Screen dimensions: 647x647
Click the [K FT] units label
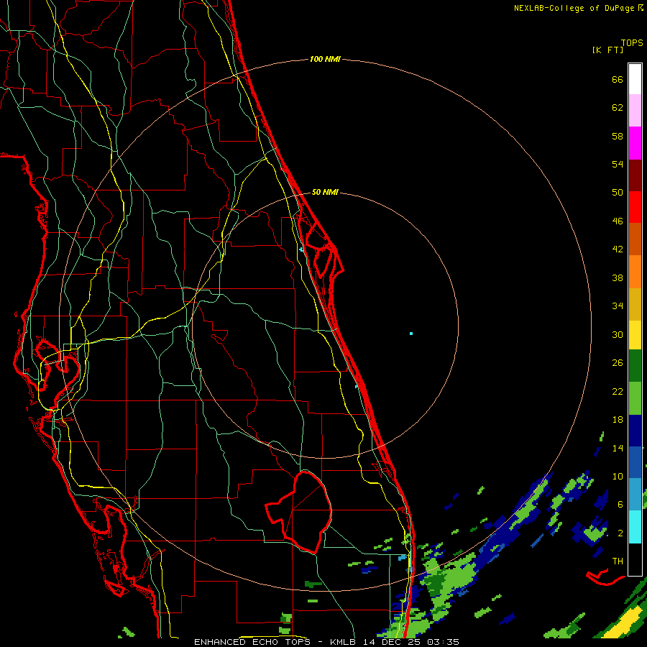[x=607, y=50]
